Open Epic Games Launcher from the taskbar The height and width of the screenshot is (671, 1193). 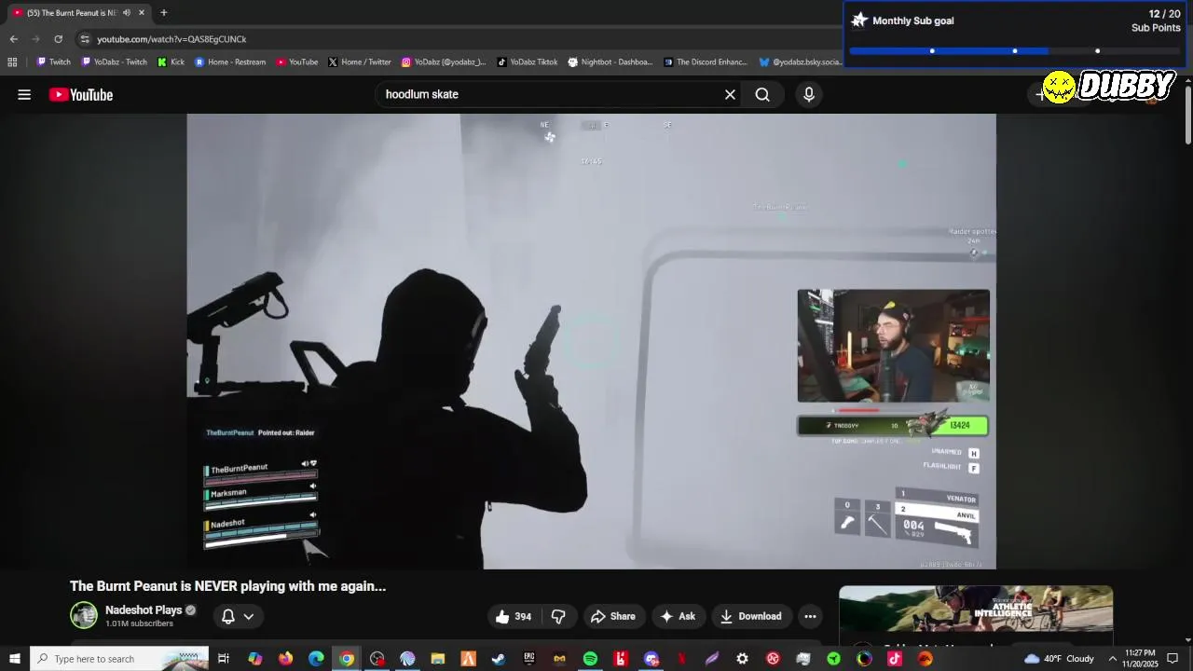[529, 659]
